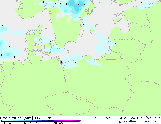Click the 40–45 mm magenta legend box
Viewport: 161px width, 124px height.
(69, 121)
